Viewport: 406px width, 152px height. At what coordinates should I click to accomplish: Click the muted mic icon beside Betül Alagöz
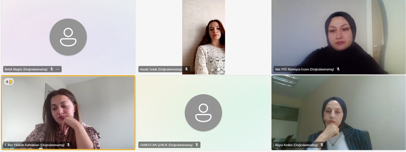coord(52,69)
